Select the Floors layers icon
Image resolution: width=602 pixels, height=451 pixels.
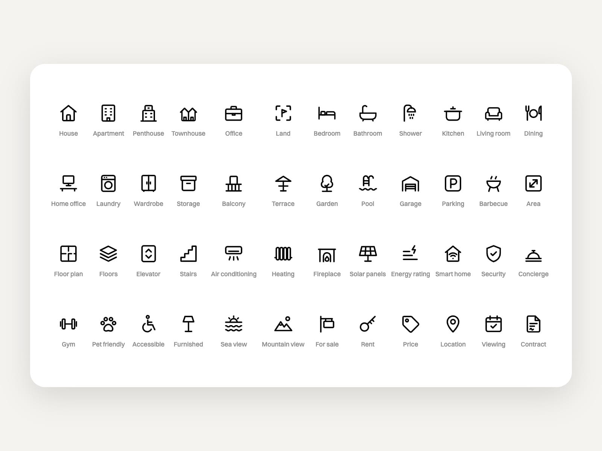[108, 254]
